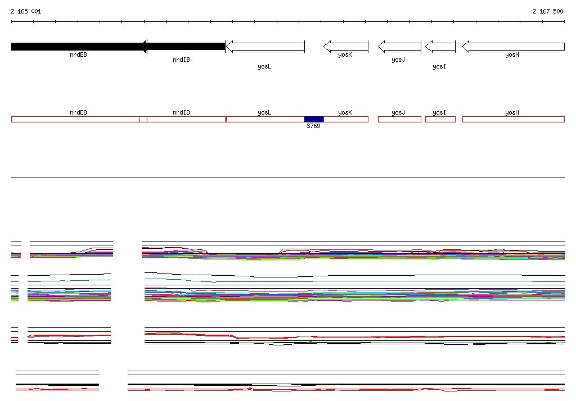Click yosL label under white arrow
Screen dimensions: 576x401
264,66
